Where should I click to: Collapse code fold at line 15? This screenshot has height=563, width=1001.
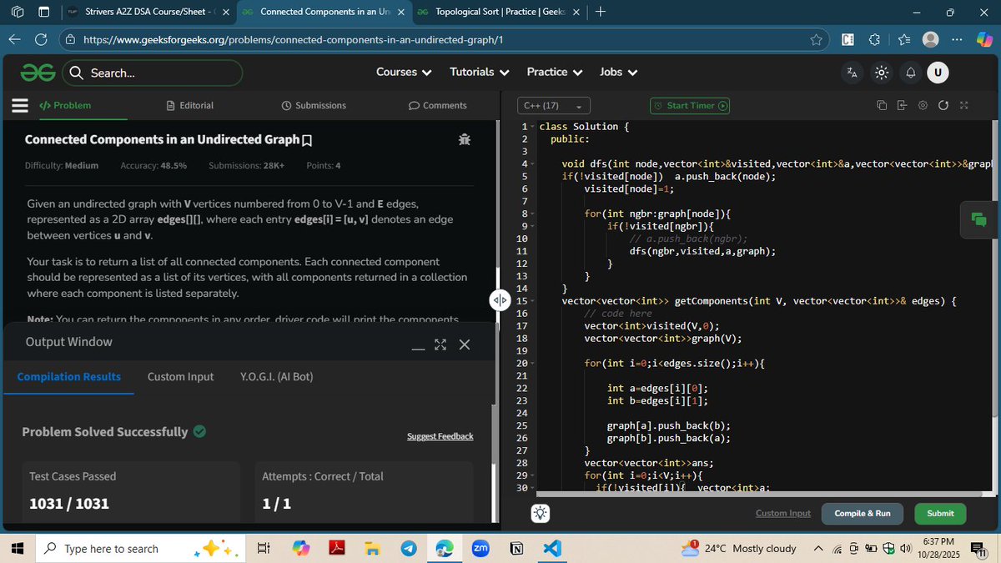(532, 301)
